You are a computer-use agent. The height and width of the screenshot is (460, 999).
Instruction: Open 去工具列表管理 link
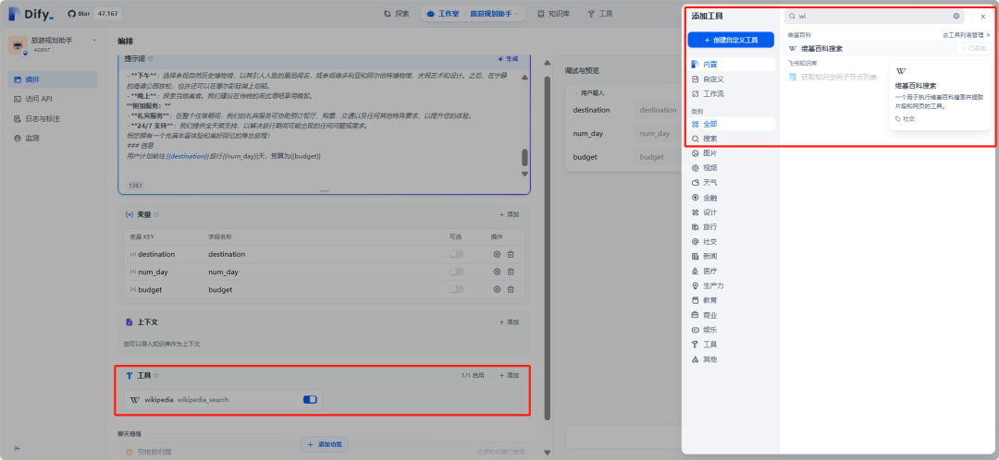click(x=966, y=35)
